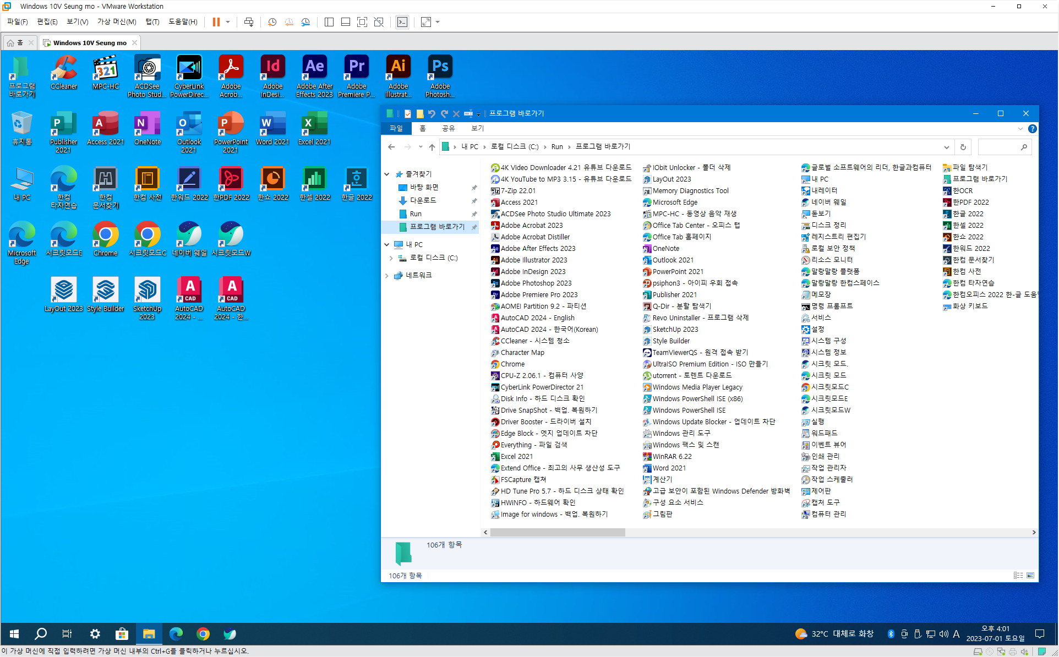Click the take snapshot clock icon
1059x657 pixels.
(272, 22)
